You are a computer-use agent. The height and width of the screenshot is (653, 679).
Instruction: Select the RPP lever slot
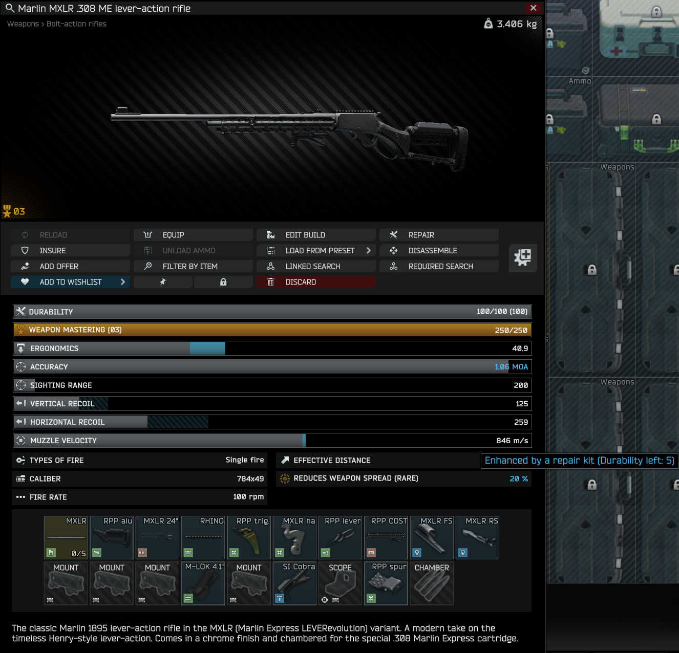click(340, 537)
